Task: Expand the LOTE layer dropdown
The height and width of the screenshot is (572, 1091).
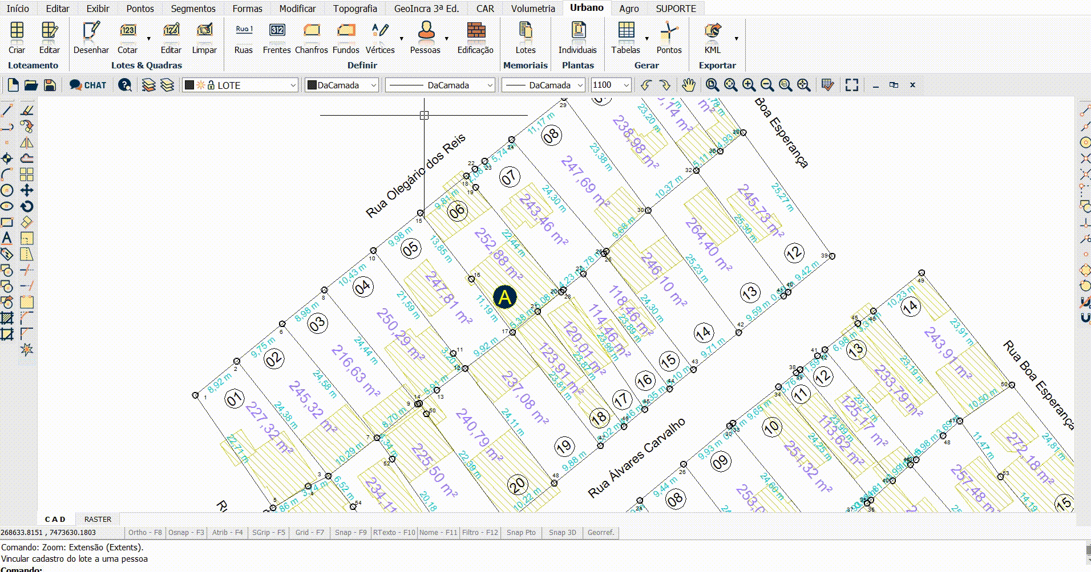Action: (x=293, y=85)
